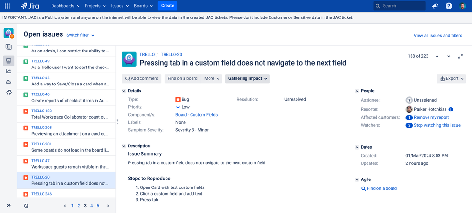The height and width of the screenshot is (213, 472).
Task: Go to next page of issues
Action: (x=108, y=206)
